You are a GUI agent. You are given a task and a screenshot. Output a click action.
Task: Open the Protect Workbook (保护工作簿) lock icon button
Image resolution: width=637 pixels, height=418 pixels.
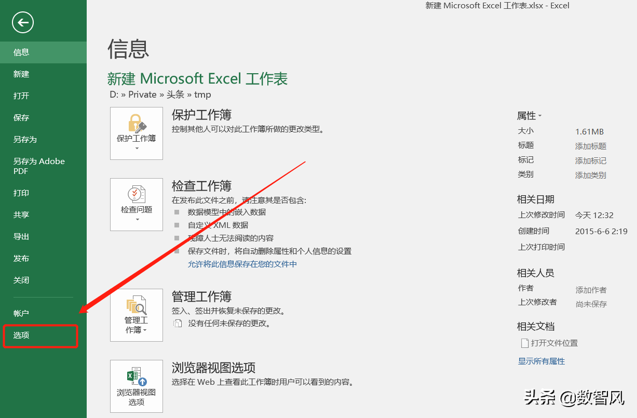click(137, 133)
